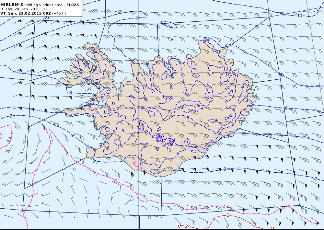Viewport: 324px width, 230px height.
Task: Click the '(+45 h)' forecast lead time text
Action: pyautogui.click(x=59, y=13)
